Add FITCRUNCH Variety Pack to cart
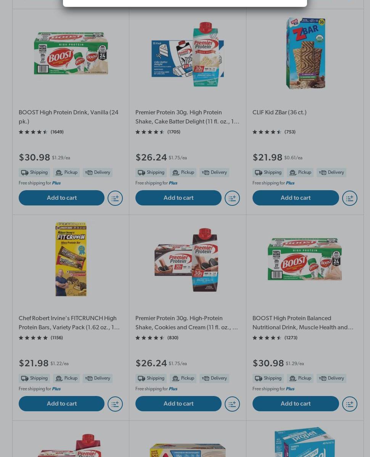Image resolution: width=370 pixels, height=457 pixels. [x=61, y=404]
